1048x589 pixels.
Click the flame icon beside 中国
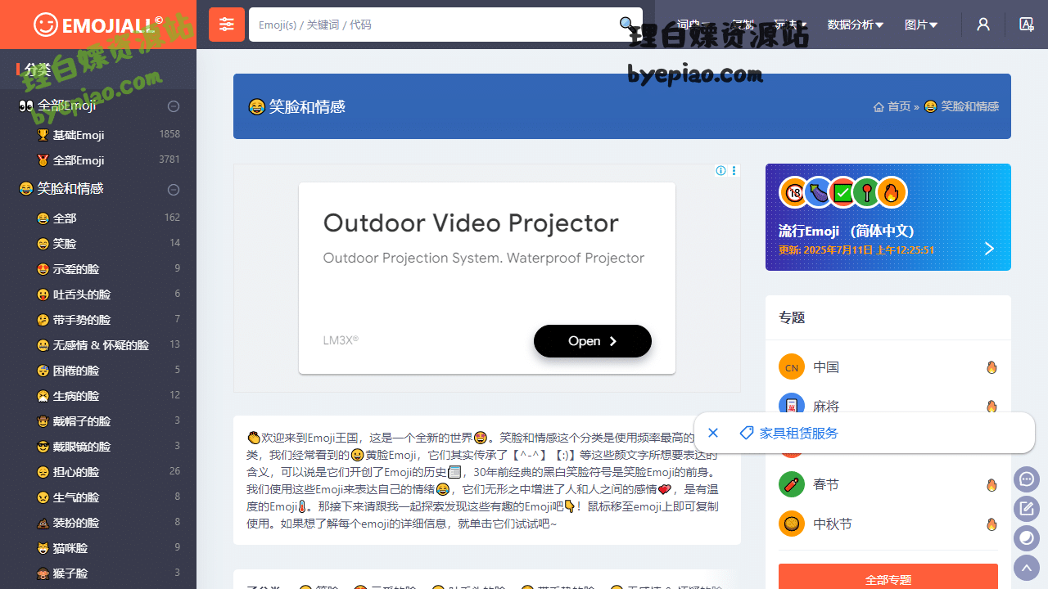point(992,367)
